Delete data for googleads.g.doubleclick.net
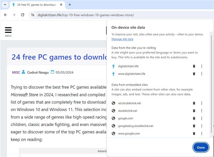The height and width of the screenshot is (157, 214). 194,126
